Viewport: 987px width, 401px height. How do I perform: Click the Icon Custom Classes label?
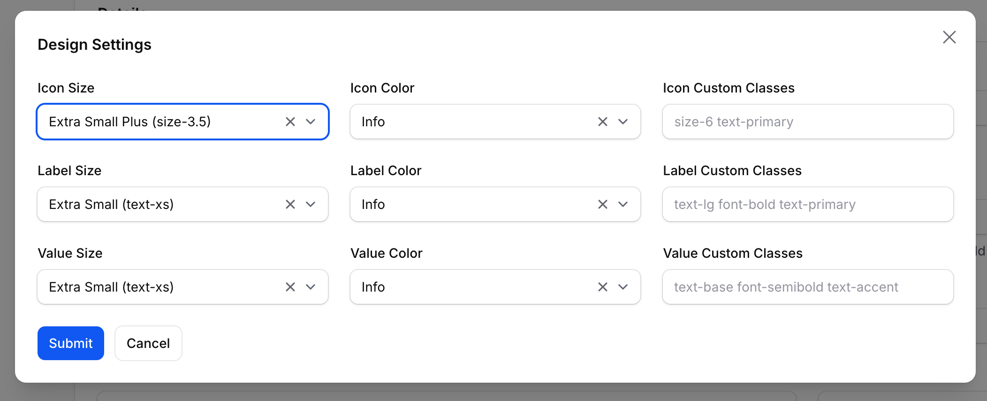pos(729,88)
